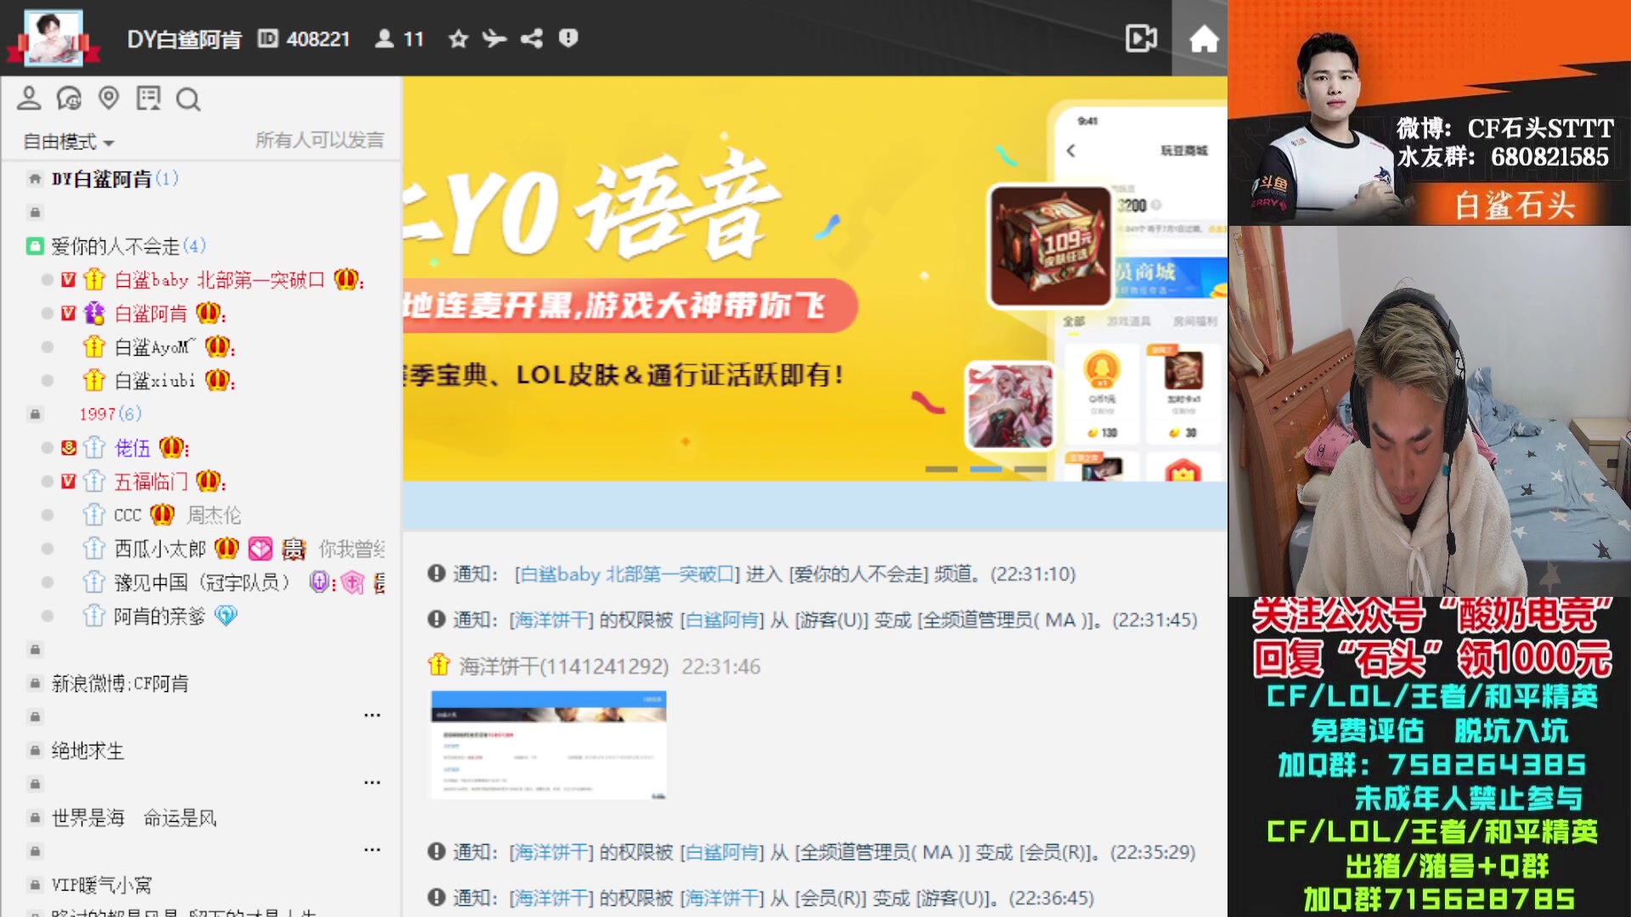Open the user profile icon in sidebar toolbar
The height and width of the screenshot is (917, 1631).
(x=29, y=98)
